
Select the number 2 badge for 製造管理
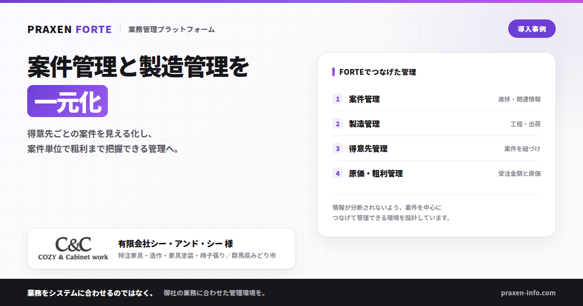[338, 124]
